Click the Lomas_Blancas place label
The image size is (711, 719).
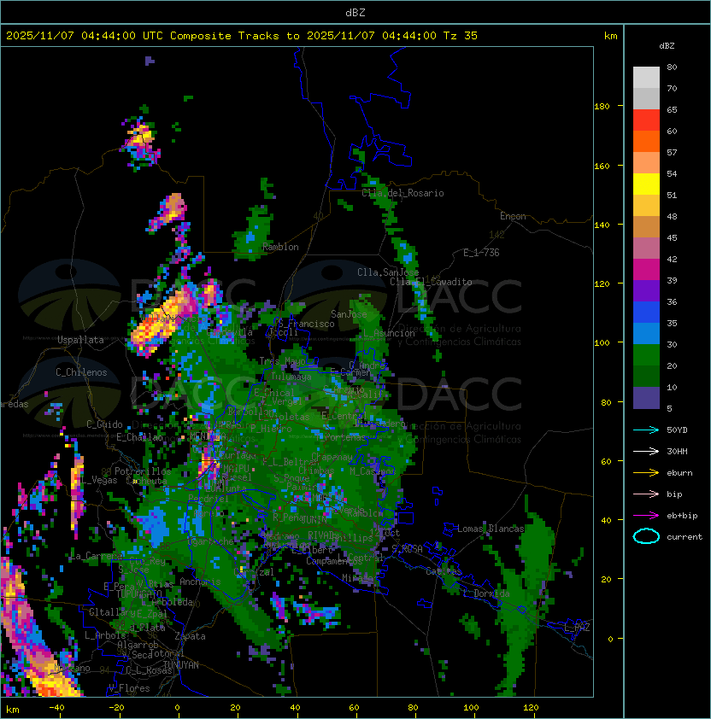[491, 529]
